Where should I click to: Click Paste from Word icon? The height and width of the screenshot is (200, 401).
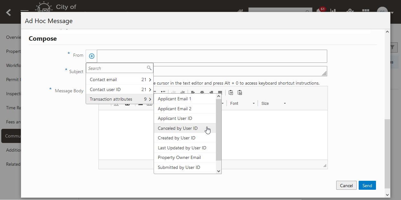tap(240, 93)
